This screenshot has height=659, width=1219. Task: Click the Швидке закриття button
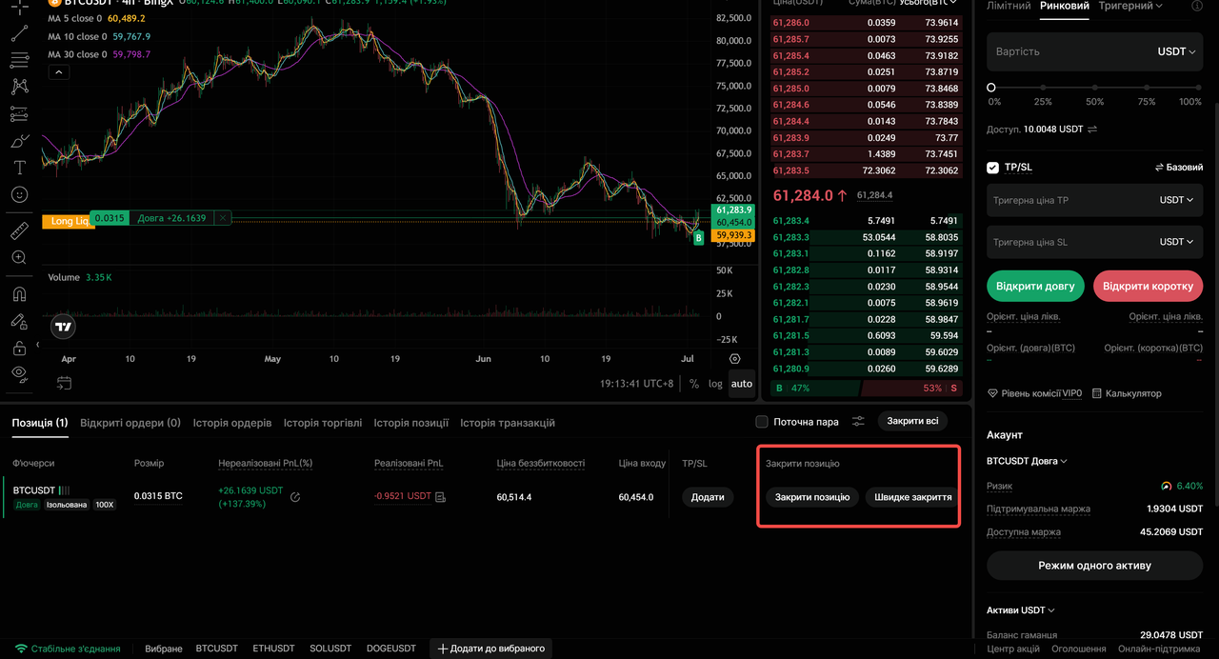912,497
